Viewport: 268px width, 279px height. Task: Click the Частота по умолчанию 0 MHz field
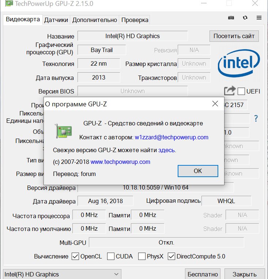point(89,228)
